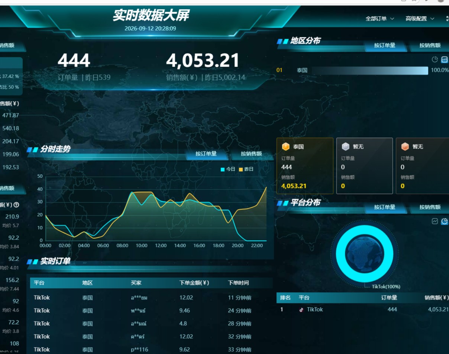Click the gold medal icon on 泰国 card

(x=285, y=147)
